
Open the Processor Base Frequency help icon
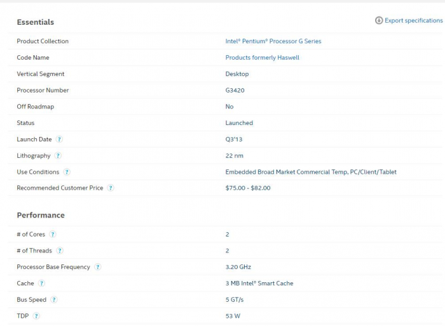pyautogui.click(x=98, y=267)
